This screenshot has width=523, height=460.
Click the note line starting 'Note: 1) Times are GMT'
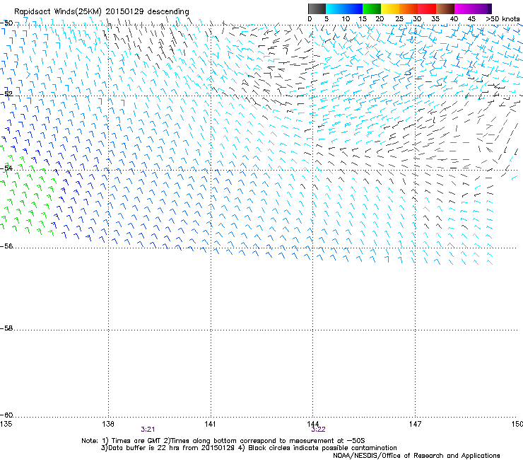[x=223, y=441]
